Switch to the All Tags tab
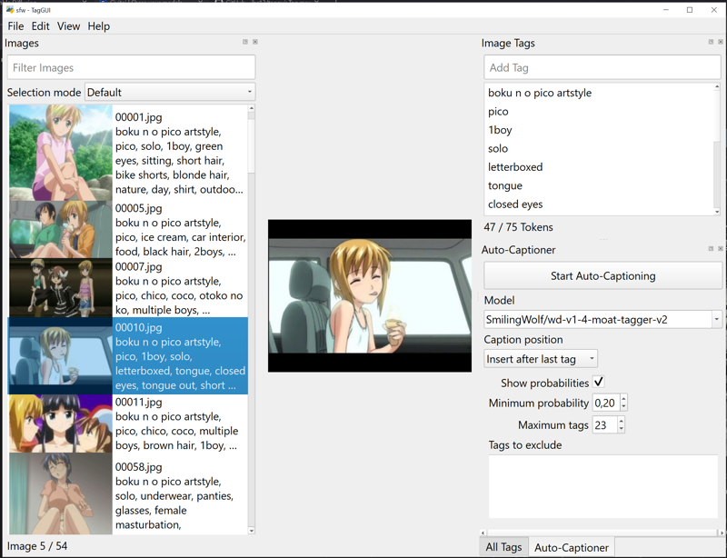 [x=503, y=547]
